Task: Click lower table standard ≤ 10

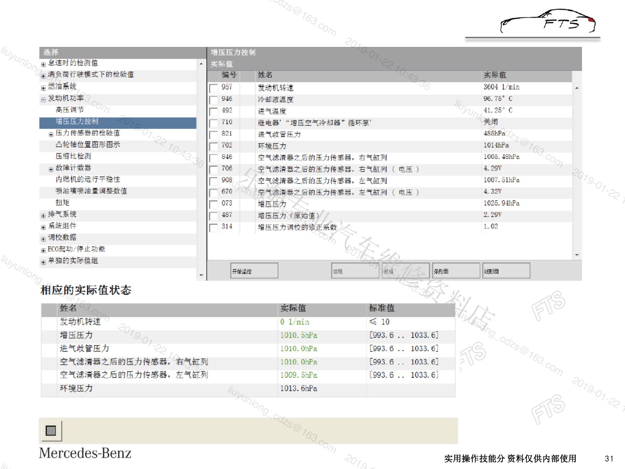Action: tap(379, 322)
